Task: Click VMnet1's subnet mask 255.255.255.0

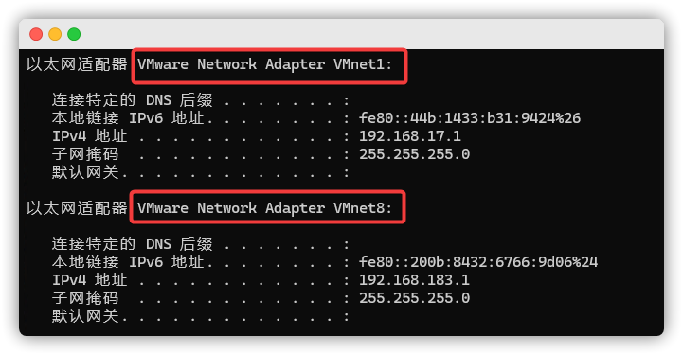Action: 414,154
